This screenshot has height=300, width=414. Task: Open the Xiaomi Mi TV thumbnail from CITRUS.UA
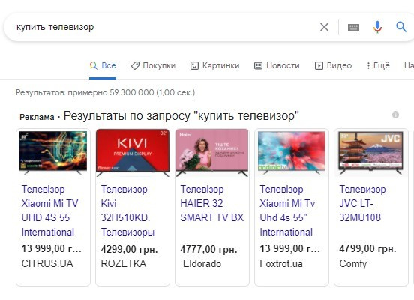(53, 153)
